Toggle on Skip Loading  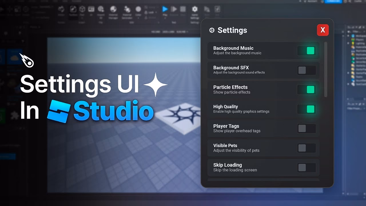click(x=307, y=167)
